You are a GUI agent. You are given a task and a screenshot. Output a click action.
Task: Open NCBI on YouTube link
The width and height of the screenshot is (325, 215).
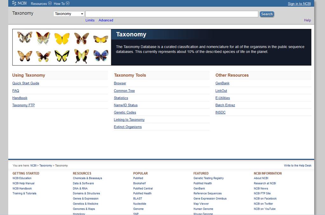click(264, 209)
